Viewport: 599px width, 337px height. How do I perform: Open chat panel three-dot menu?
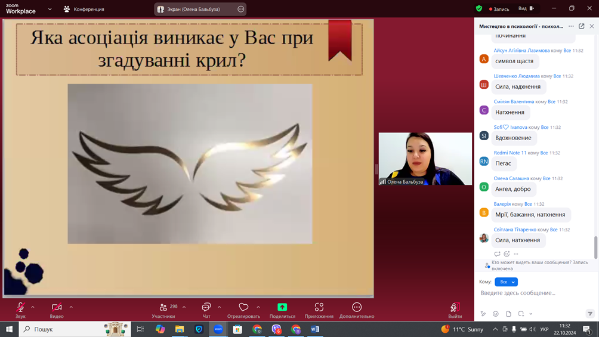[x=571, y=26]
